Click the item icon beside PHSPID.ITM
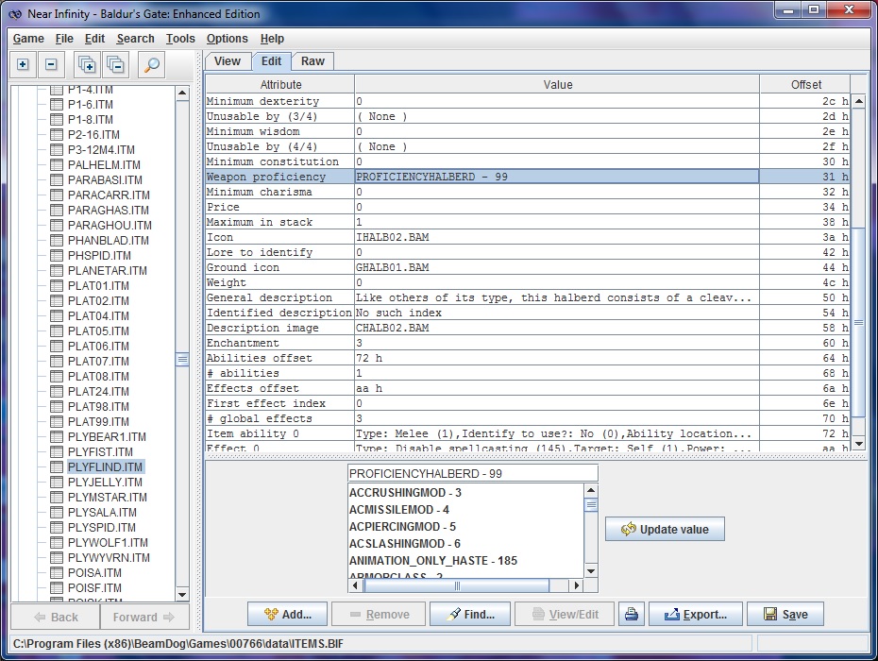This screenshot has height=661, width=878. [x=56, y=255]
